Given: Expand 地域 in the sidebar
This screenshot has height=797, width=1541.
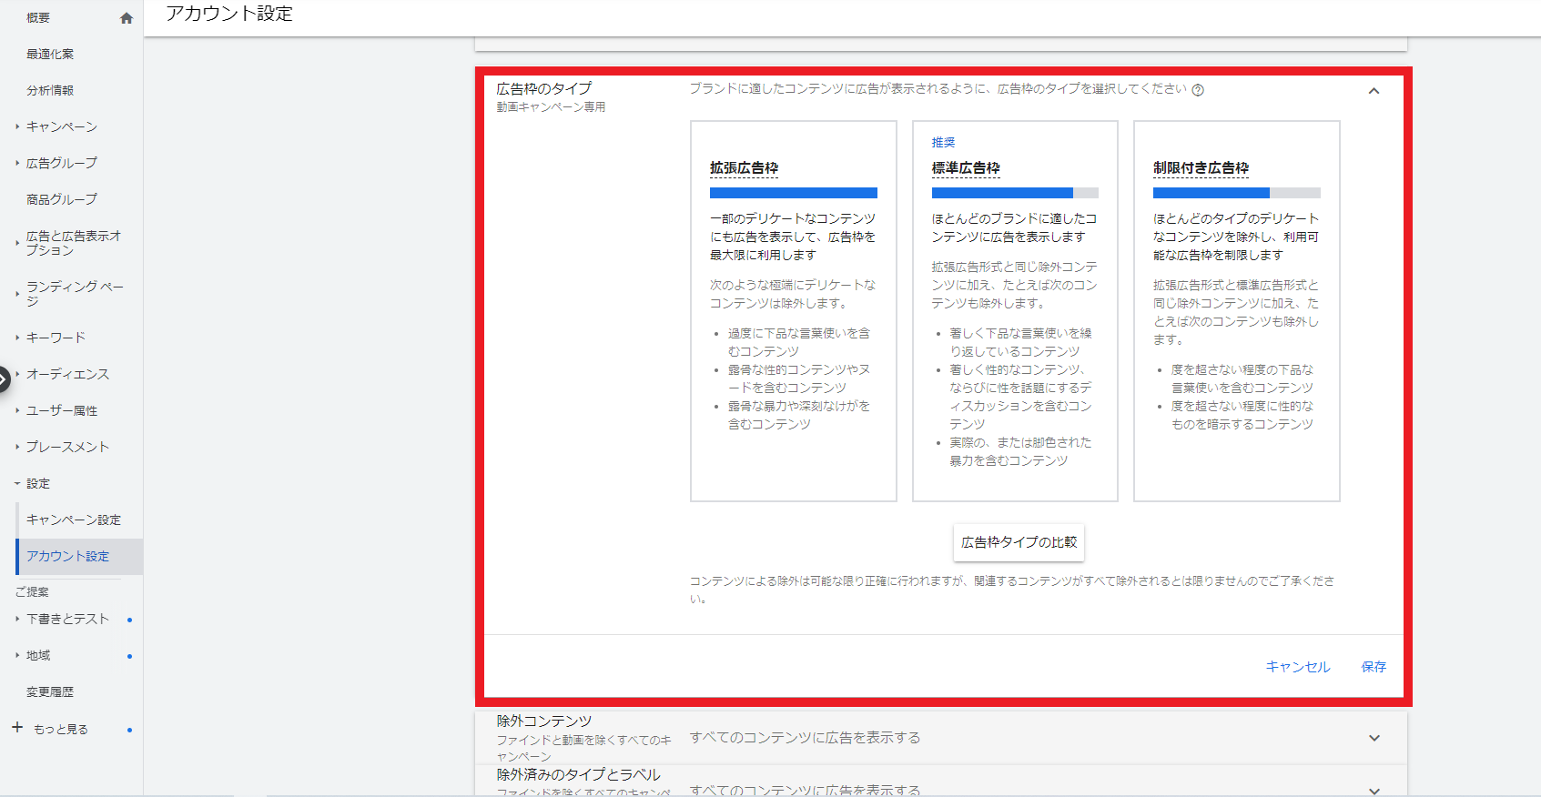Looking at the screenshot, I should click(x=38, y=655).
